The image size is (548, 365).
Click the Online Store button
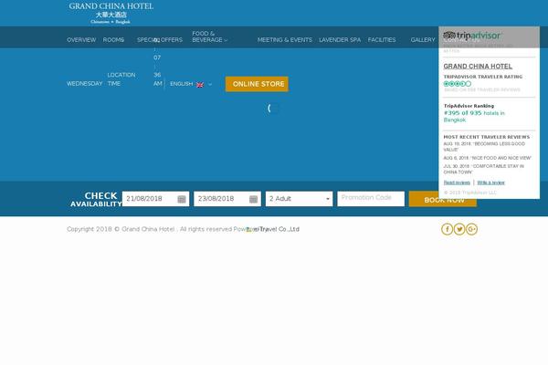[x=257, y=84]
